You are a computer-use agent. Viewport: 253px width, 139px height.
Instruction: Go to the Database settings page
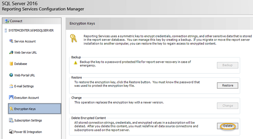click(21, 64)
